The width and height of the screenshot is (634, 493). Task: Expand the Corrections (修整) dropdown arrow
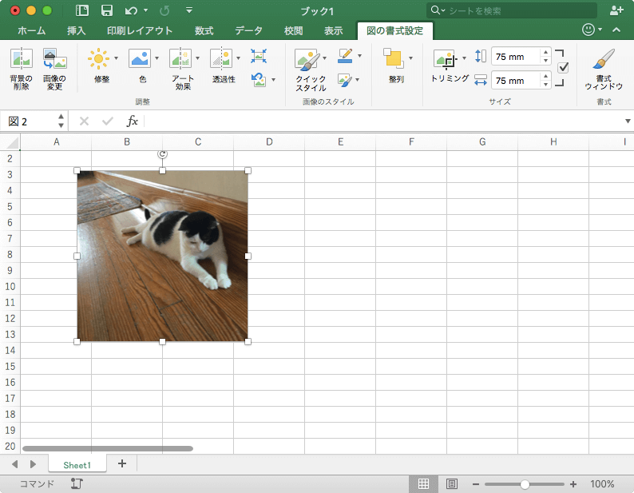(116, 58)
